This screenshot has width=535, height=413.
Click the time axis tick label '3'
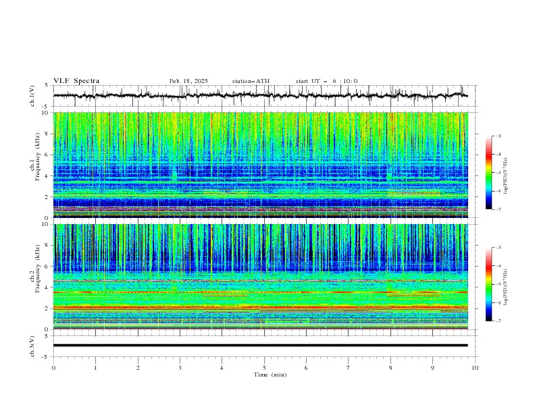[x=180, y=368]
